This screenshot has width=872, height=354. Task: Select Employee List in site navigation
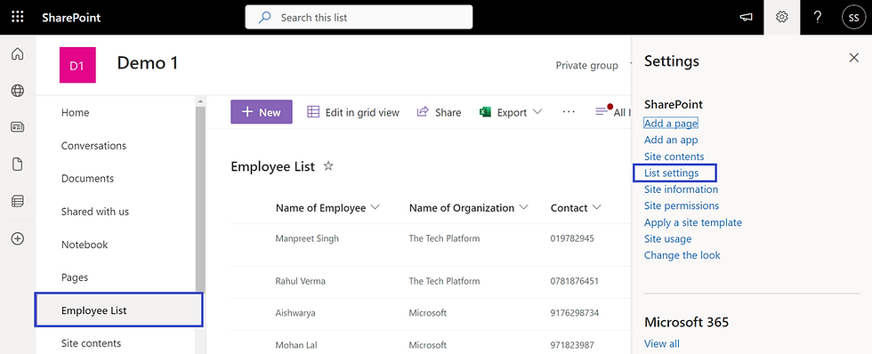click(119, 310)
